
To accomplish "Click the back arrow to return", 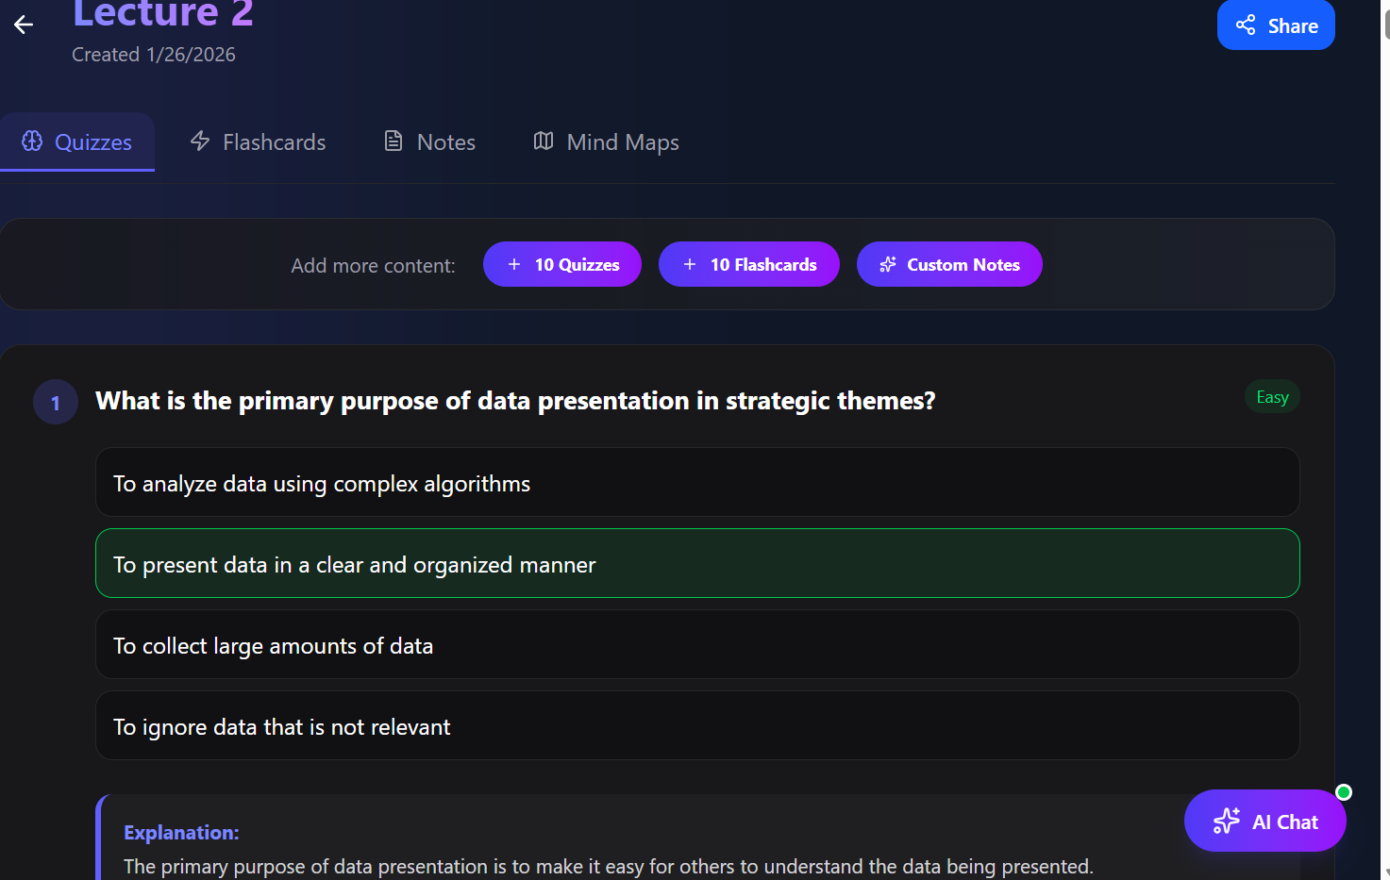I will point(23,25).
